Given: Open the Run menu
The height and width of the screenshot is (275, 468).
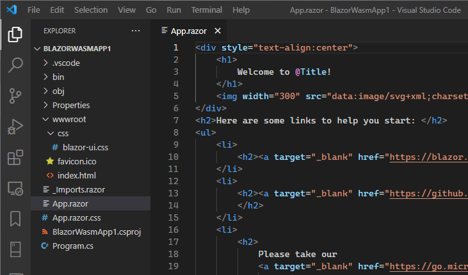Looking at the screenshot, I should 173,10.
